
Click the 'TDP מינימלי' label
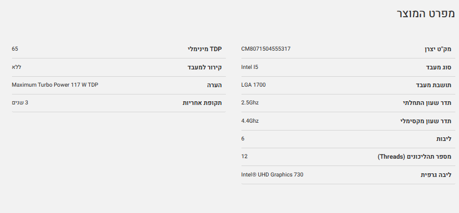click(204, 49)
